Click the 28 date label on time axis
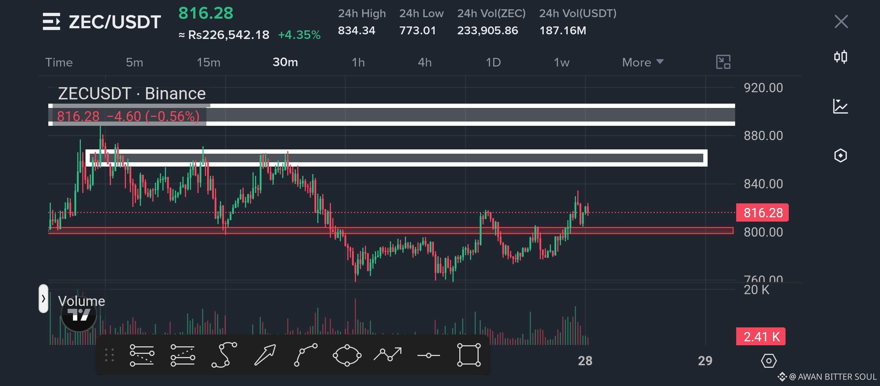880x386 pixels. (x=585, y=361)
